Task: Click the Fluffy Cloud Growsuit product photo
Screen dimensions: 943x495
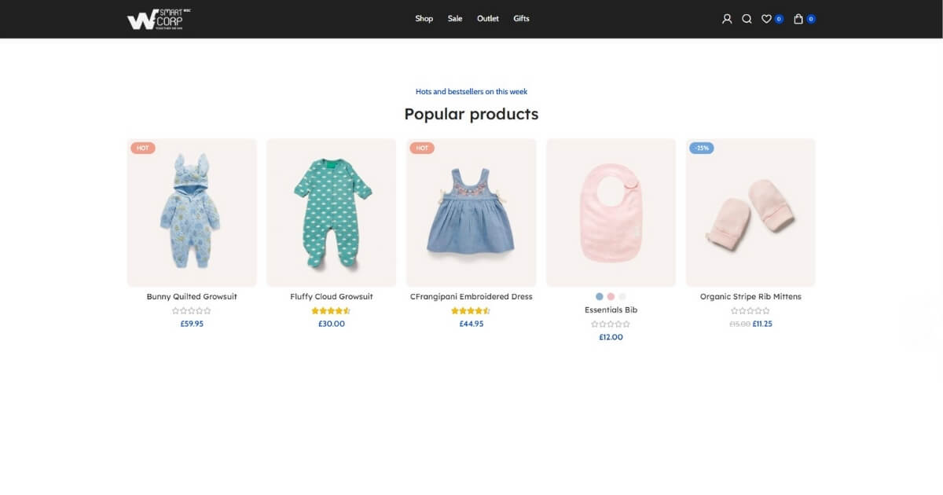Action: coord(331,212)
